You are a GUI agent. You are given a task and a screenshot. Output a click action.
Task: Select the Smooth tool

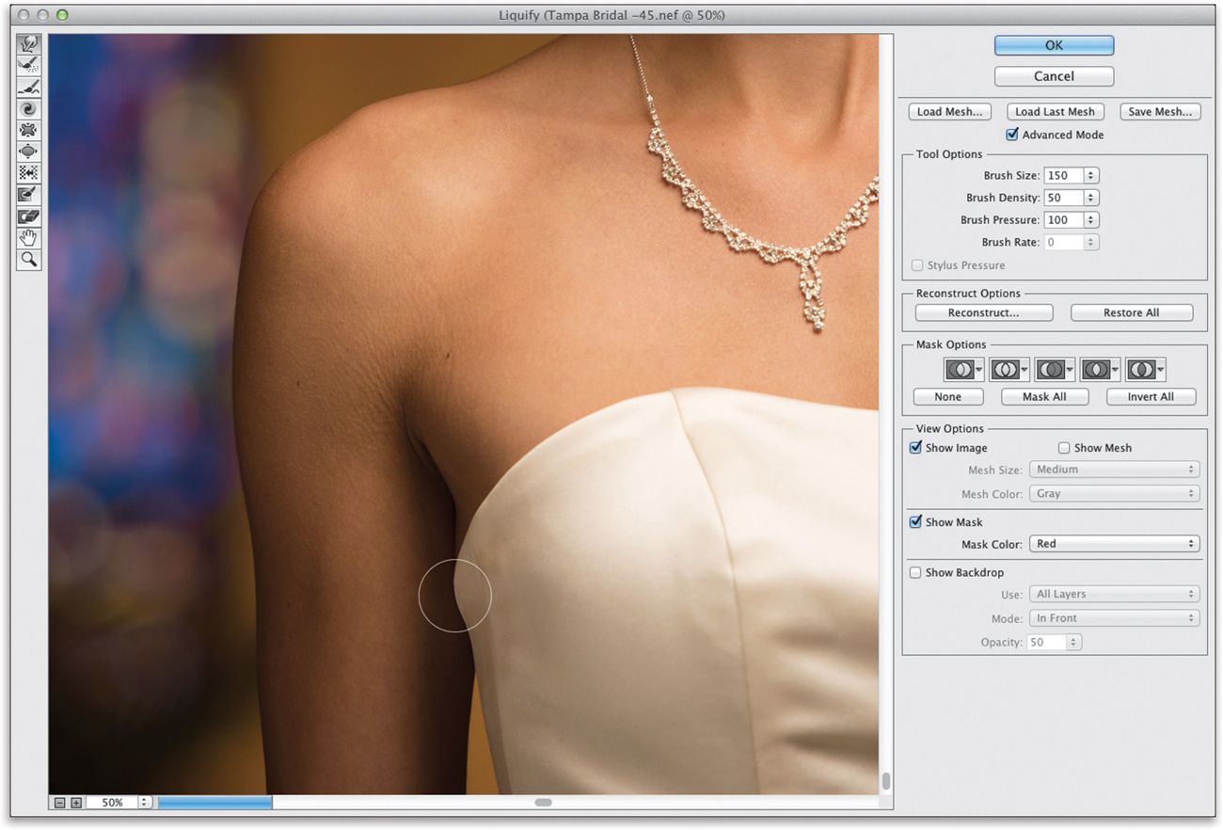pos(29,88)
